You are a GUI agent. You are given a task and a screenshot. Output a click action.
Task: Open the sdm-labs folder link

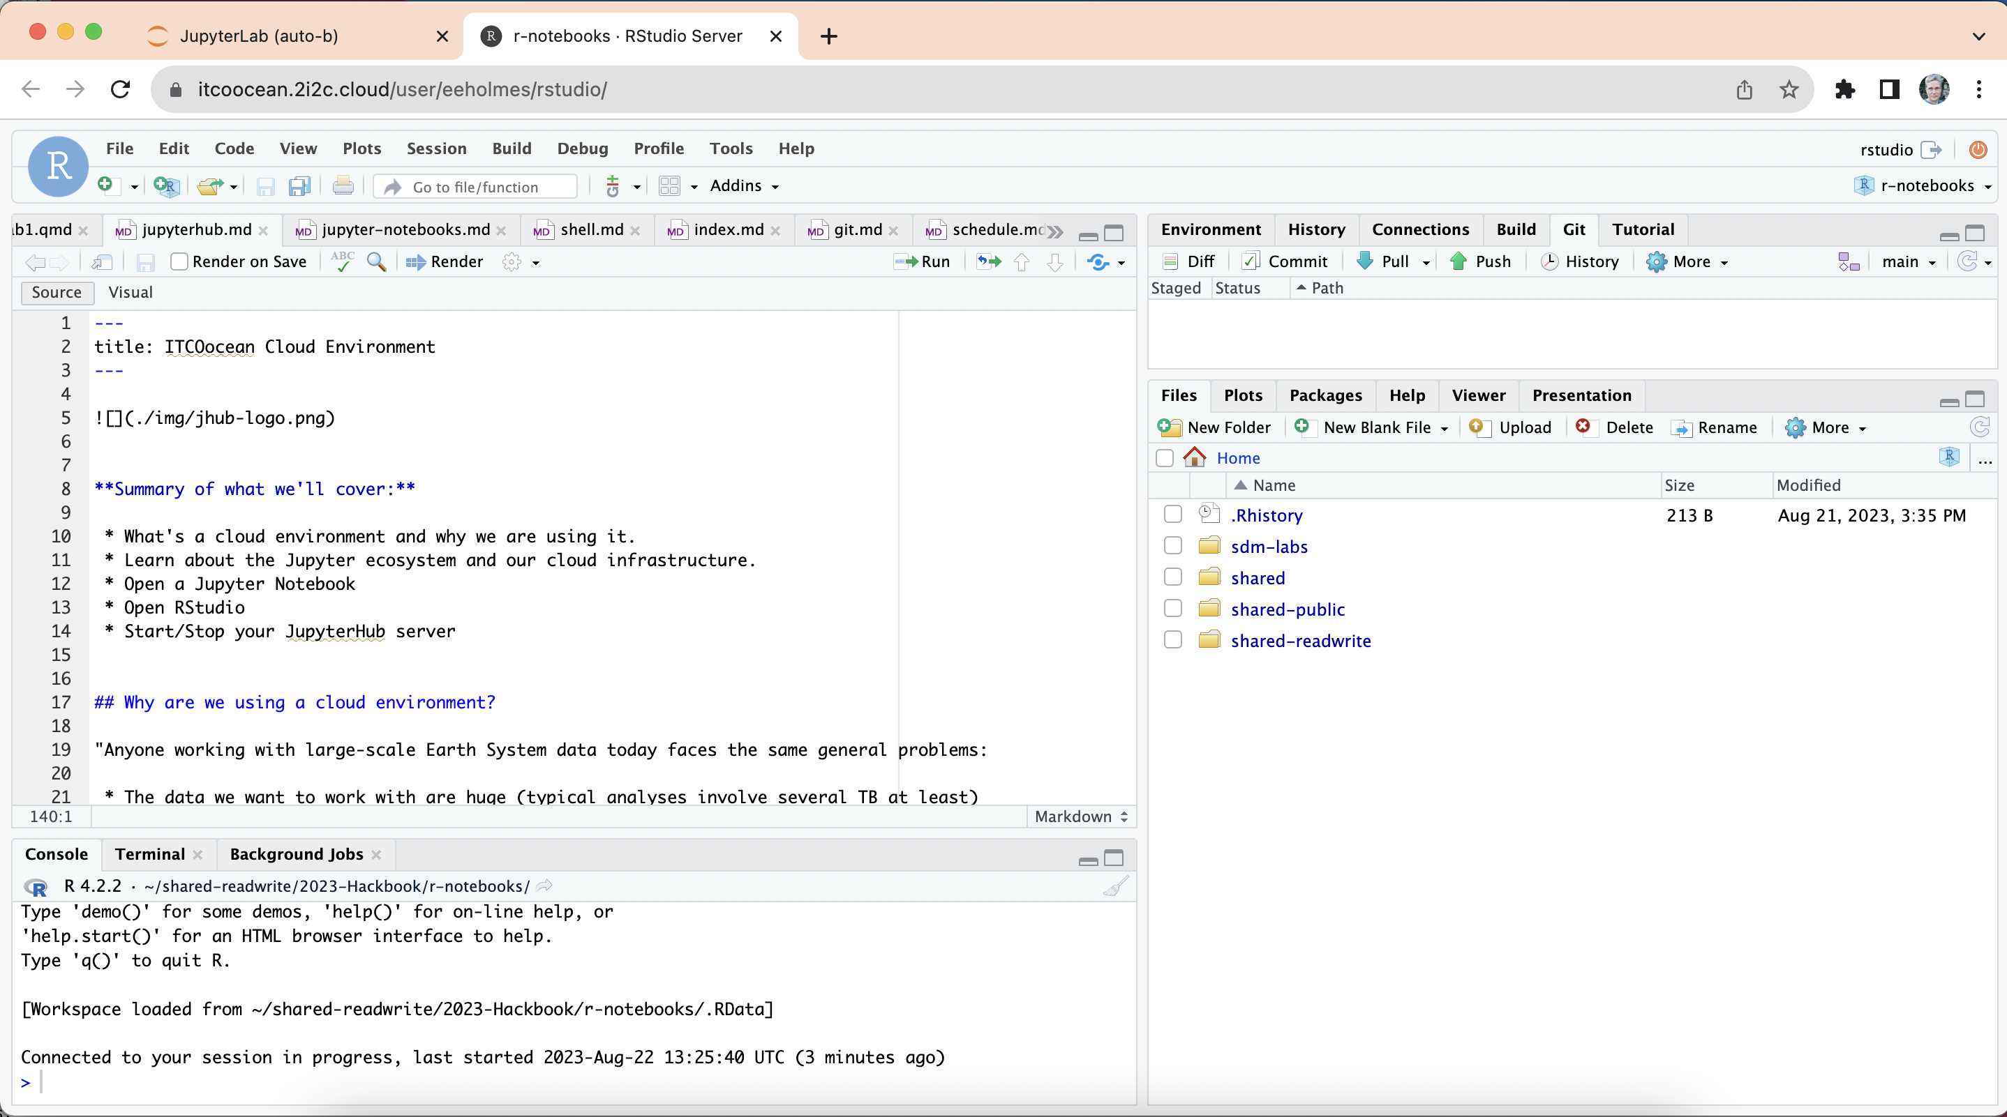(x=1269, y=547)
